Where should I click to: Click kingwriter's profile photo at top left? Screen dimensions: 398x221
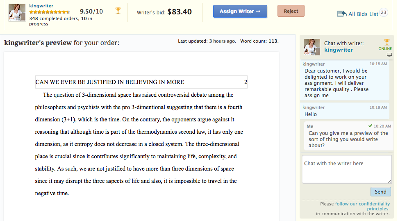click(17, 12)
